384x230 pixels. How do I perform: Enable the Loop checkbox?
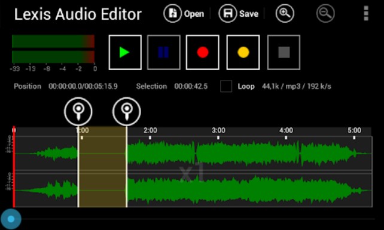pyautogui.click(x=226, y=87)
